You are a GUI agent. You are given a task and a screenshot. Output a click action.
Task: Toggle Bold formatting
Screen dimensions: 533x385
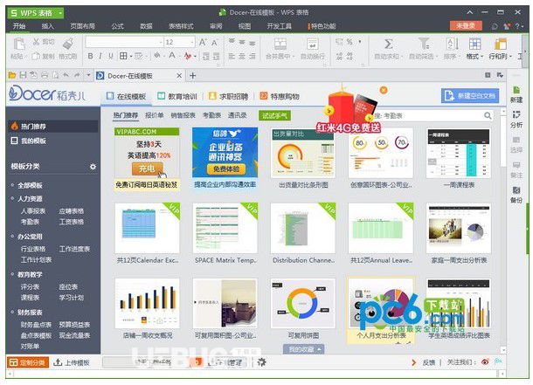[90, 56]
